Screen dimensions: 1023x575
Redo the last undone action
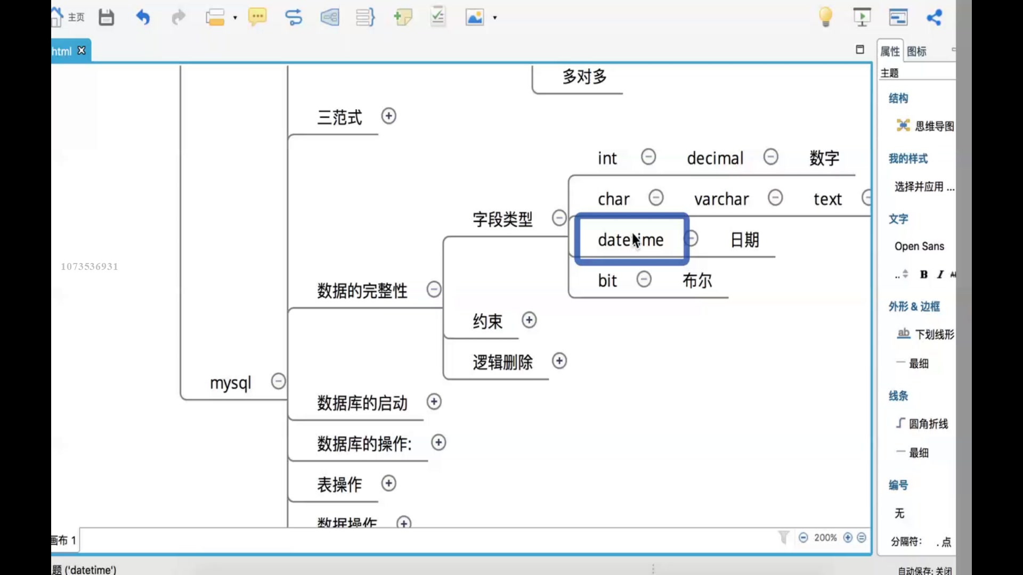[178, 18]
